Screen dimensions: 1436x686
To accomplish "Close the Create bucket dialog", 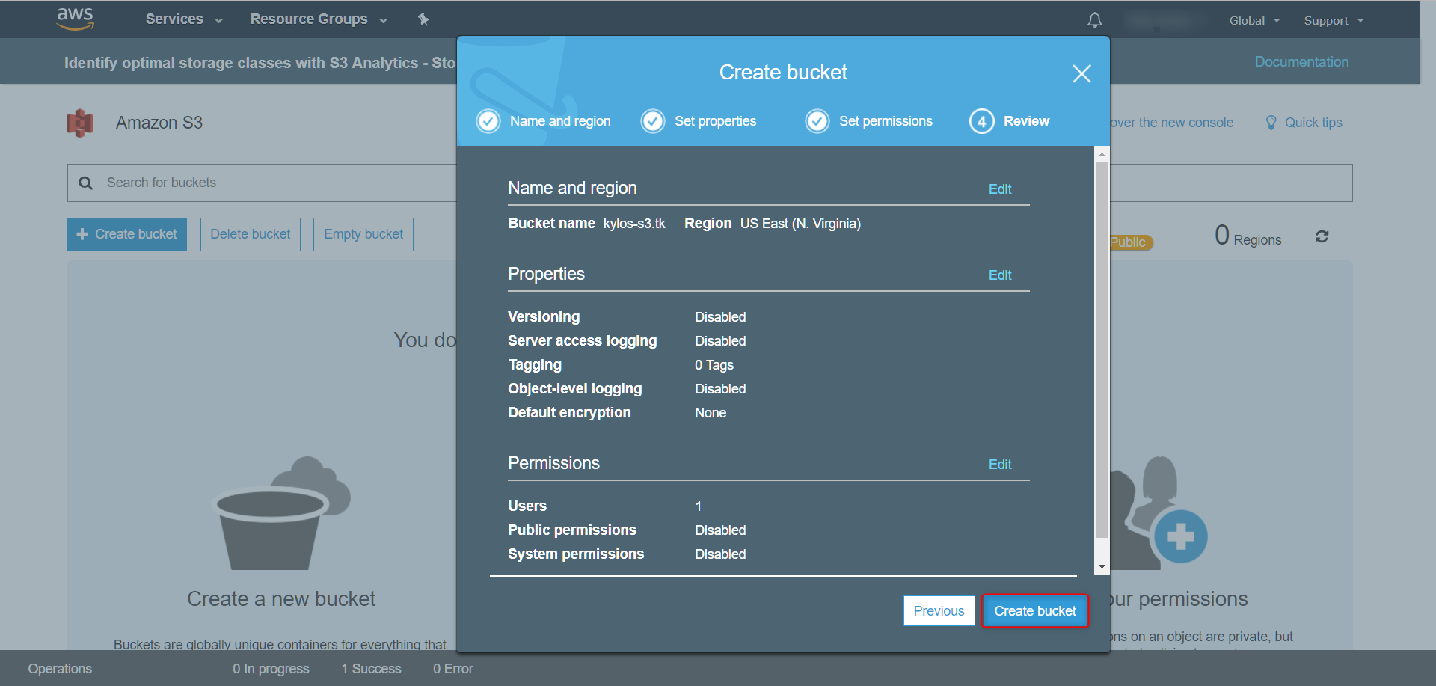I will pyautogui.click(x=1081, y=73).
